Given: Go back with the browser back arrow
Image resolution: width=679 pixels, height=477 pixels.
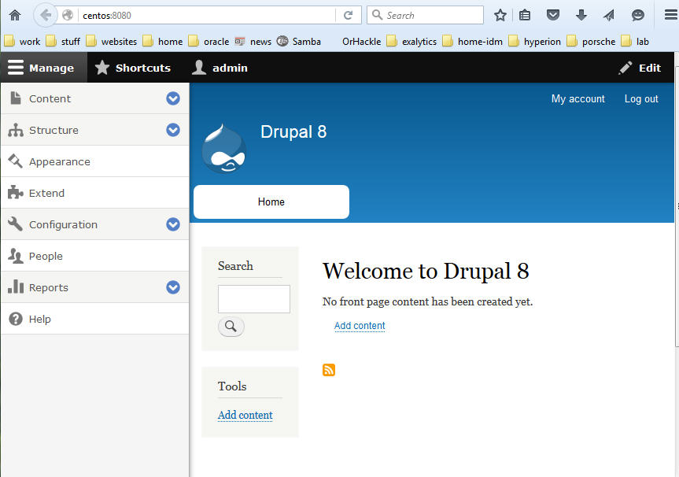Looking at the screenshot, I should pyautogui.click(x=46, y=15).
